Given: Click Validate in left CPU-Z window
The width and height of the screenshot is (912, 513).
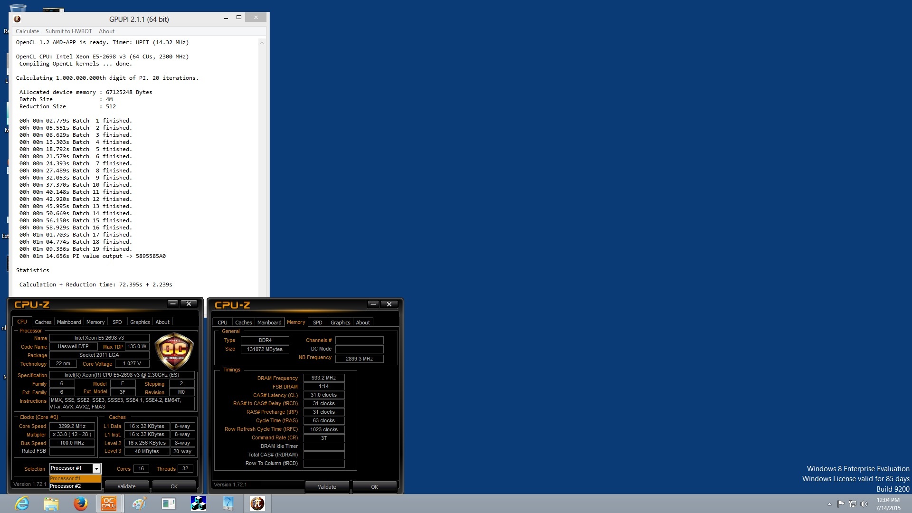Looking at the screenshot, I should (x=127, y=486).
